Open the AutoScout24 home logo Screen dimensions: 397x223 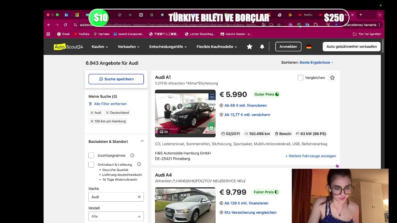[x=68, y=47]
